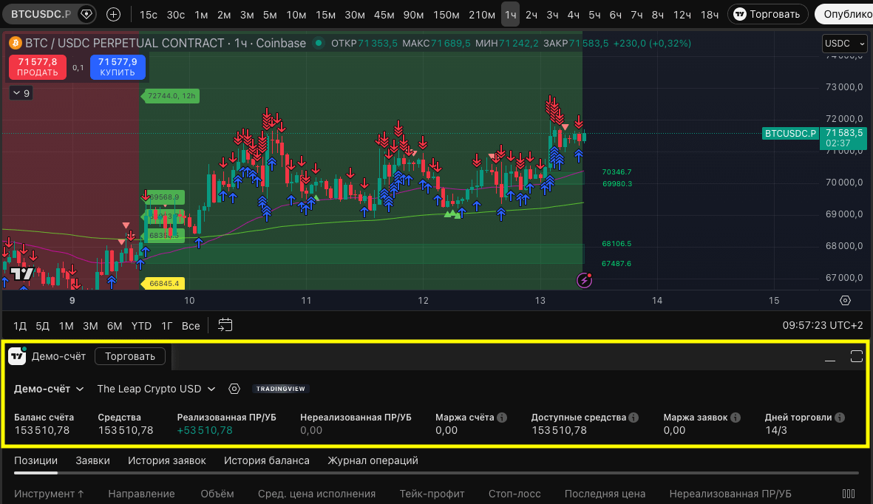Screen dimensions: 873x504
Task: Click the lightning flash icon on chart
Action: pyautogui.click(x=585, y=280)
